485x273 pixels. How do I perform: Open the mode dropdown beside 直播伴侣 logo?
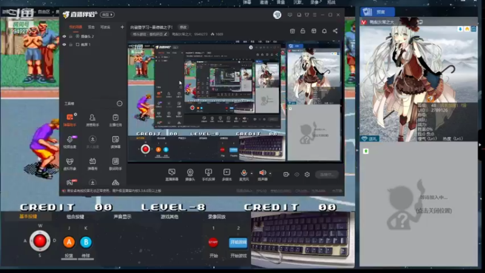(x=107, y=15)
